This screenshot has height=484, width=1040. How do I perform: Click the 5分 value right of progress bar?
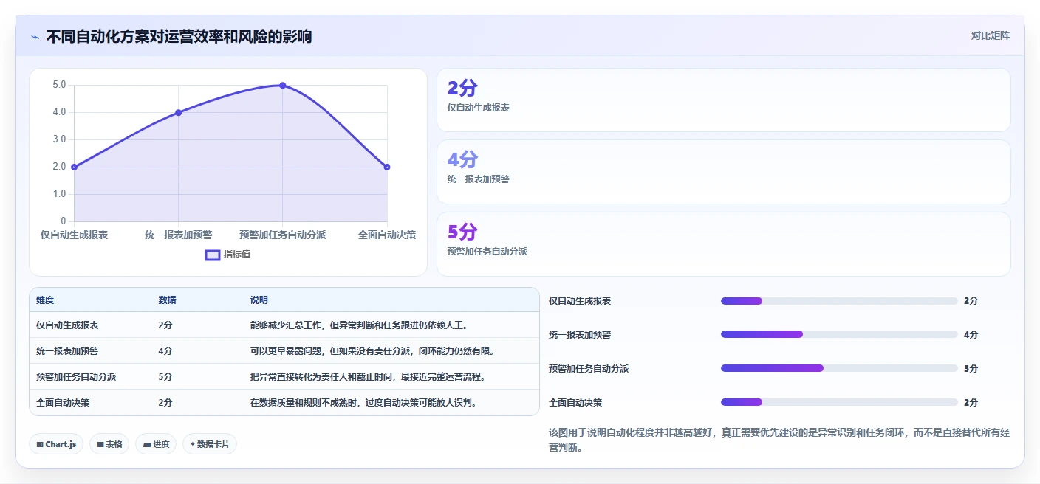click(x=971, y=369)
